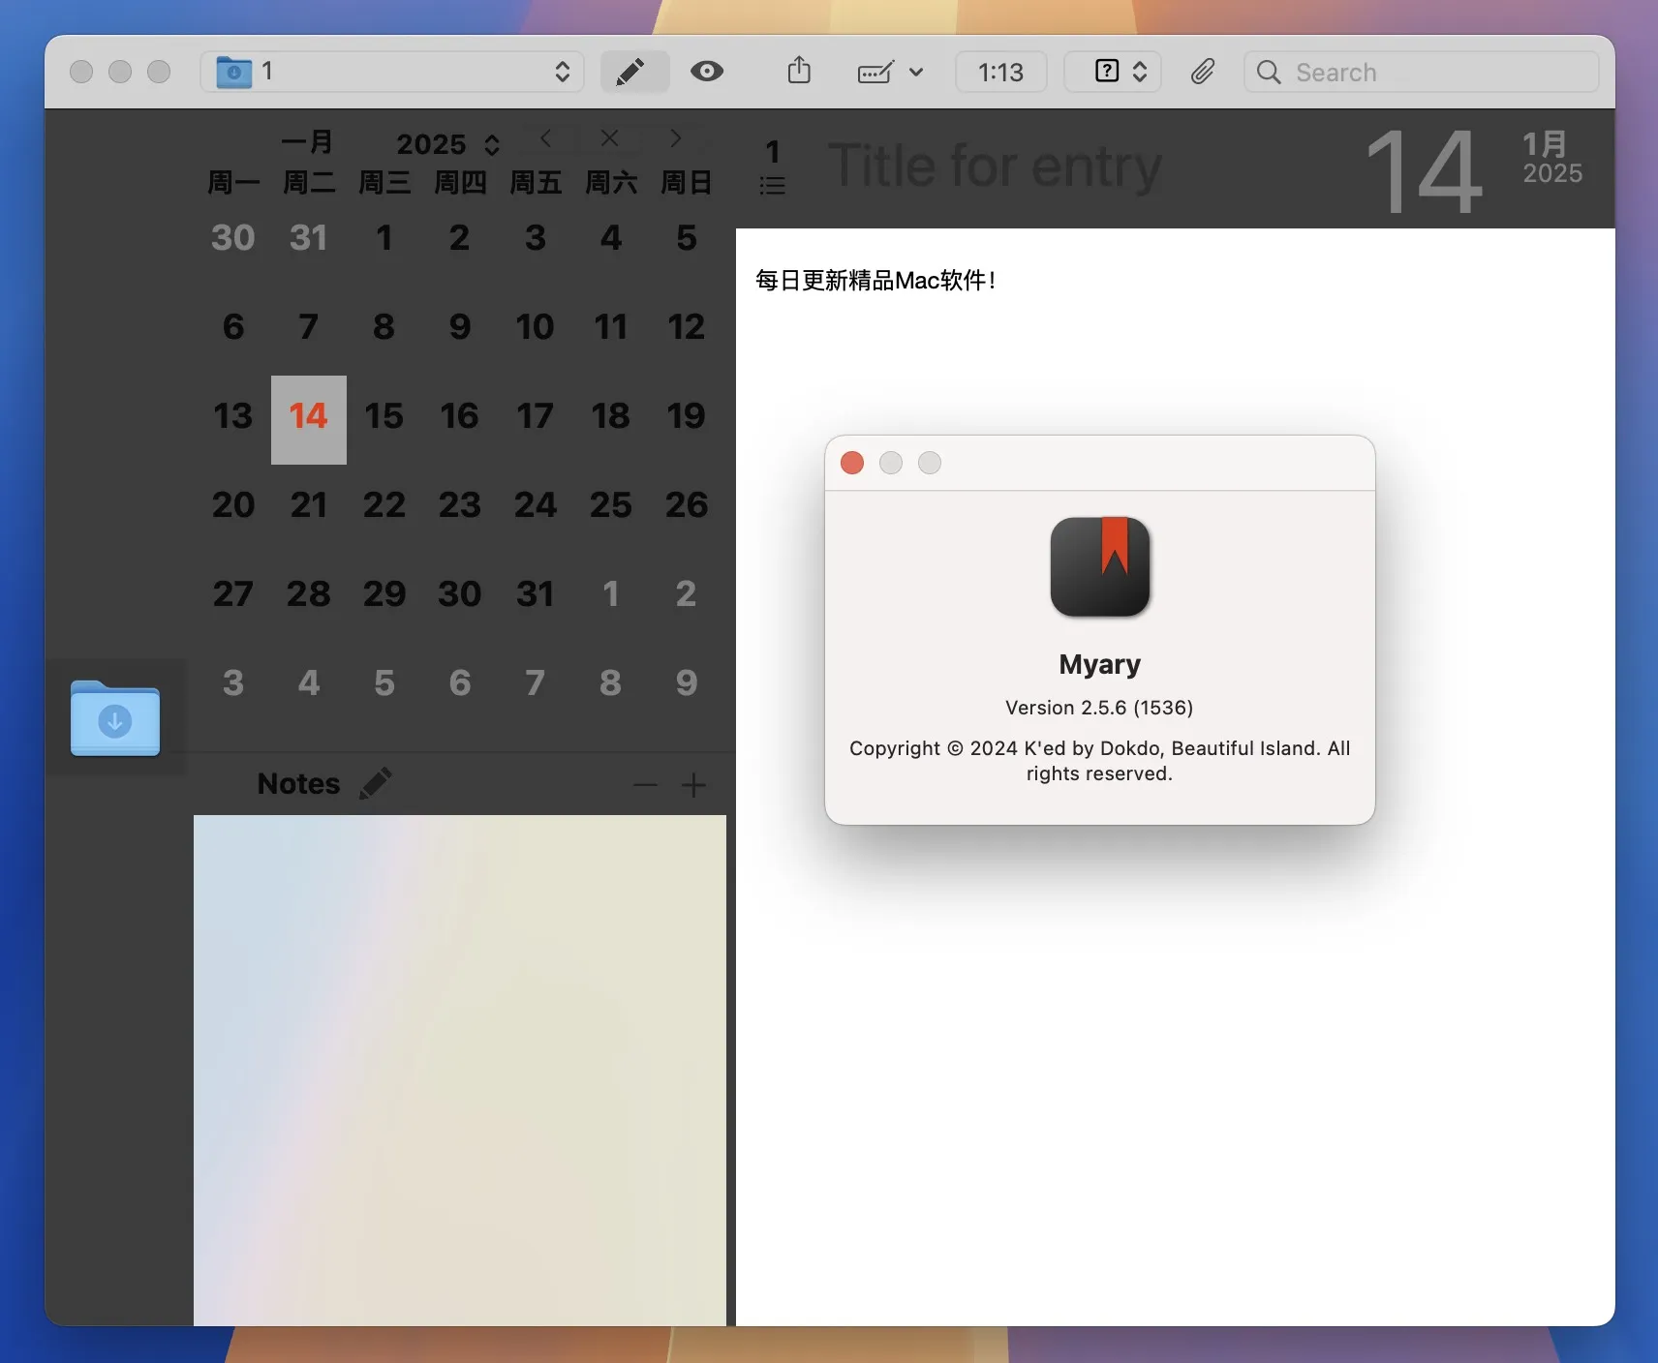
Task: Click the Myary name in about dialog
Action: tap(1100, 664)
